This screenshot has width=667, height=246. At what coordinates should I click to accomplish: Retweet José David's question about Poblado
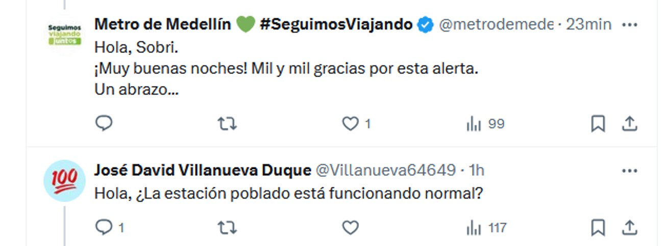(x=227, y=228)
